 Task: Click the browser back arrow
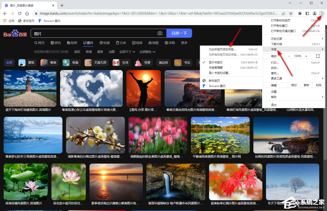(5, 13)
